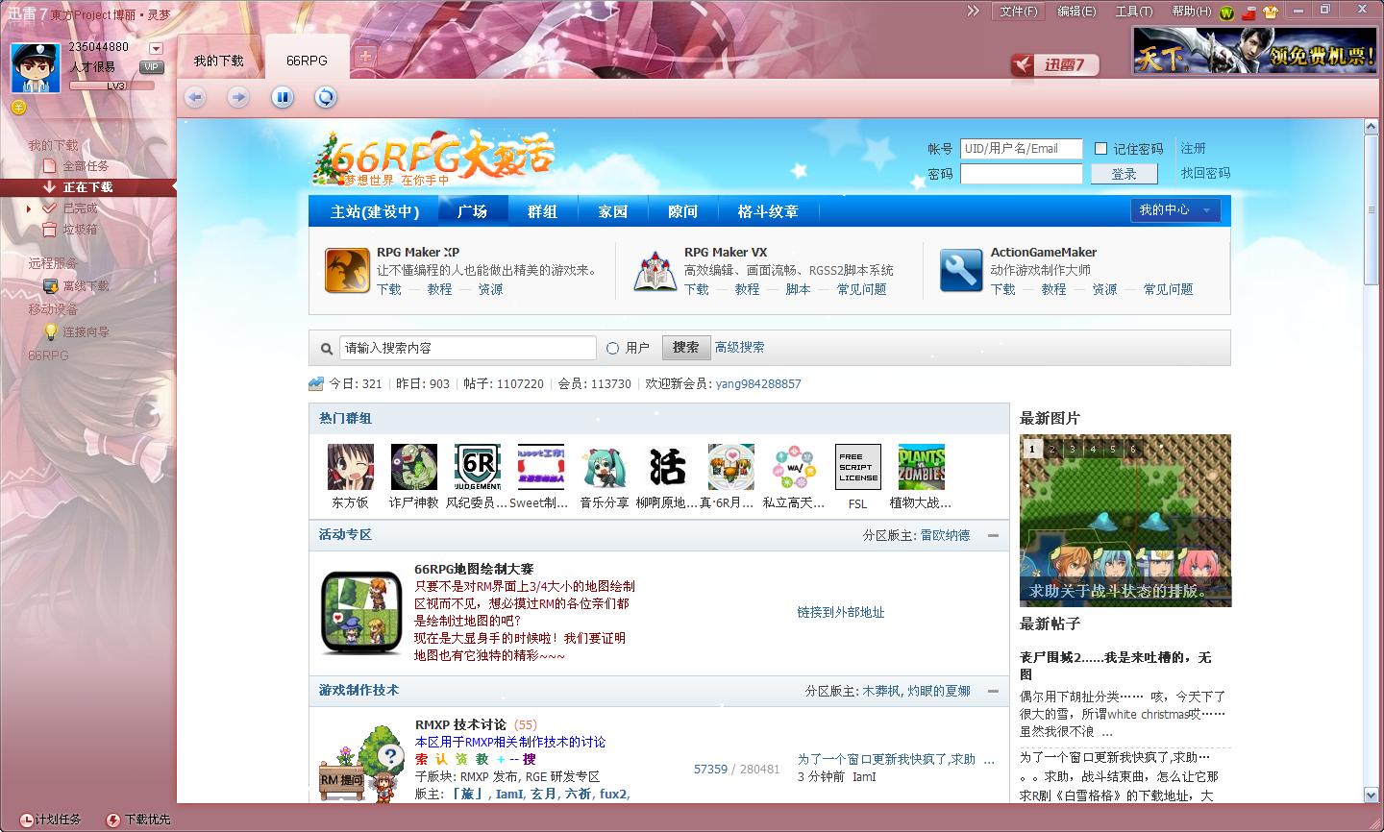Click the gold coin icon under the avatar

point(17,108)
